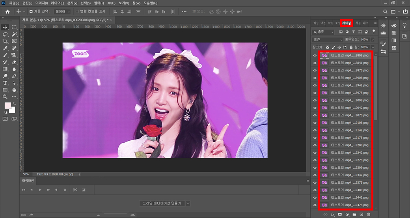Viewport: 410px width, 218px height.
Task: Open the Image menu
Action: (42, 3)
